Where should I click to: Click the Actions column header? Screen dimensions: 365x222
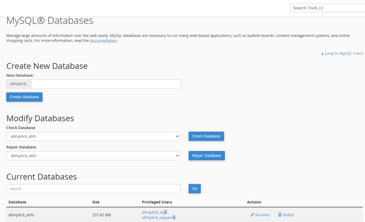(254, 202)
